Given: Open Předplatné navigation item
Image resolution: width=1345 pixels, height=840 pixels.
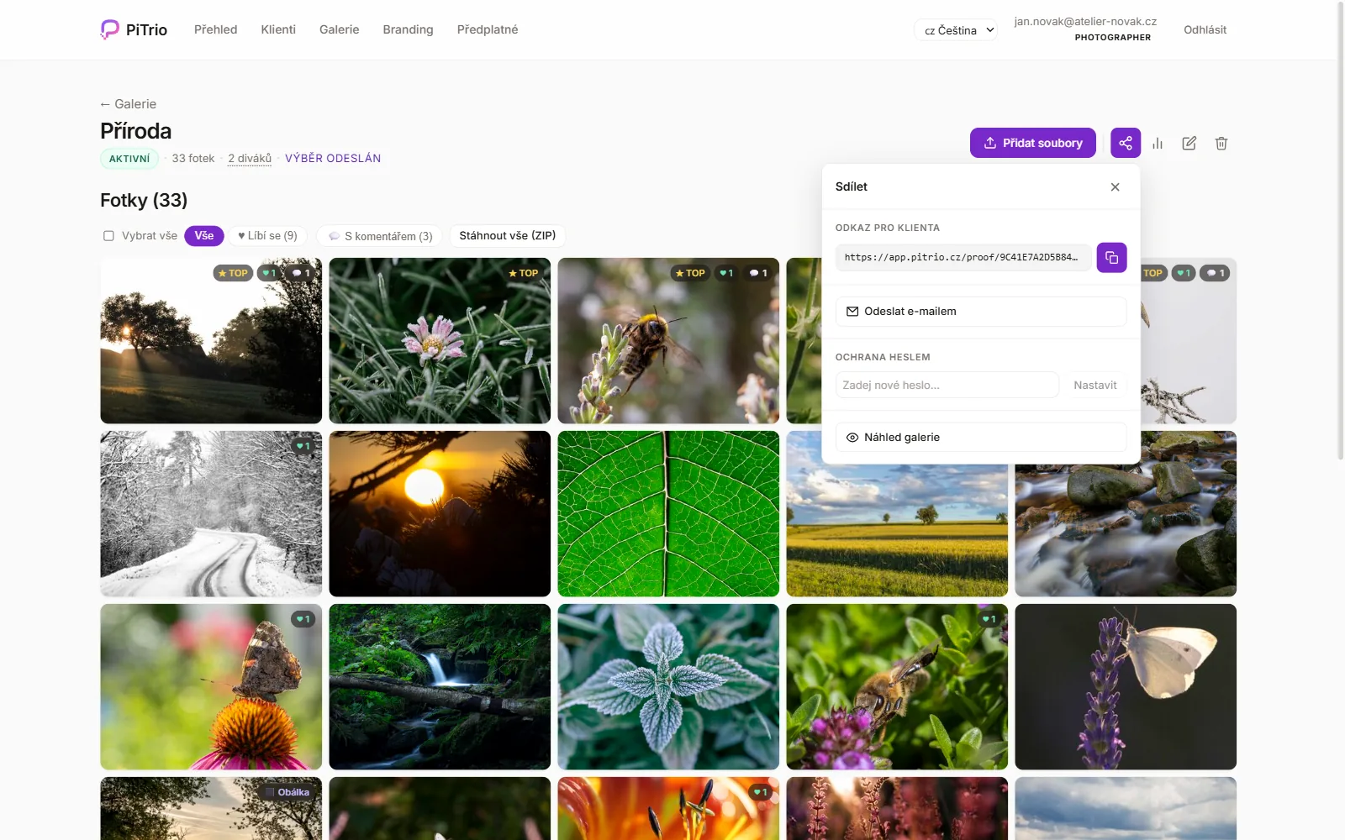Looking at the screenshot, I should point(488,29).
